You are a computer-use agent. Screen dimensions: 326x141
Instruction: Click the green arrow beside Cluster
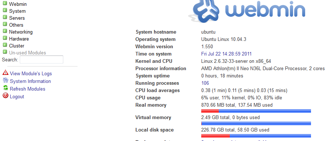pyautogui.click(x=5, y=45)
